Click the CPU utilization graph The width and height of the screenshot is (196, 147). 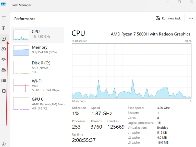[x=132, y=71]
